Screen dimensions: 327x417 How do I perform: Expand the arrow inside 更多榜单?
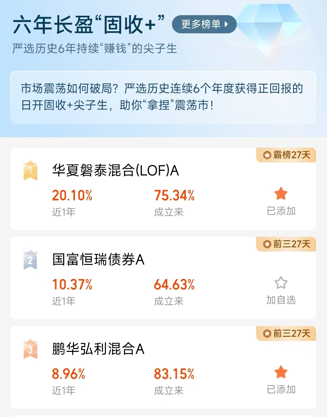[x=226, y=24]
